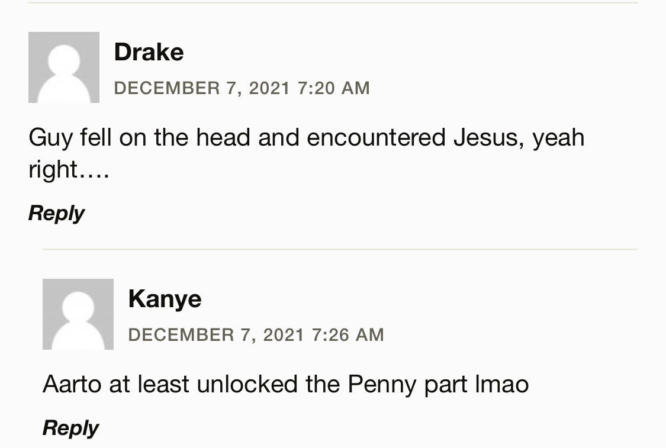Reply to Drake's comment
Screen dimensions: 666x448
[x=56, y=213]
